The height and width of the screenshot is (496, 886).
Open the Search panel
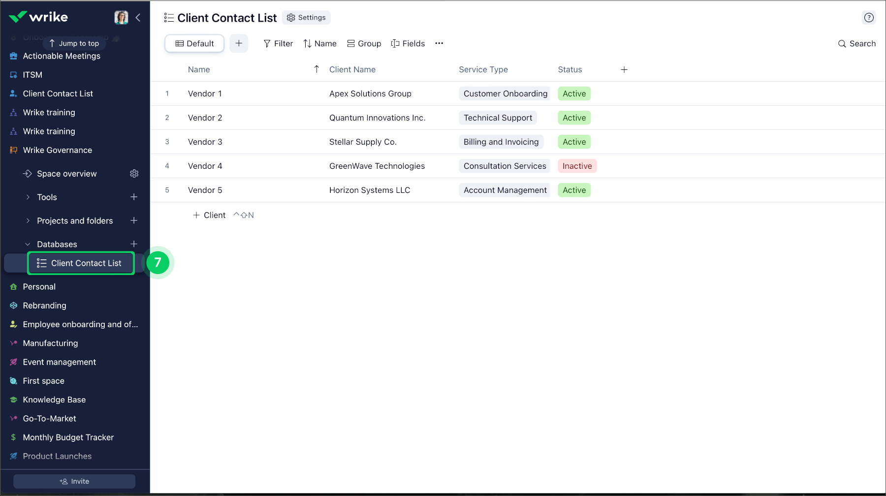click(x=856, y=43)
